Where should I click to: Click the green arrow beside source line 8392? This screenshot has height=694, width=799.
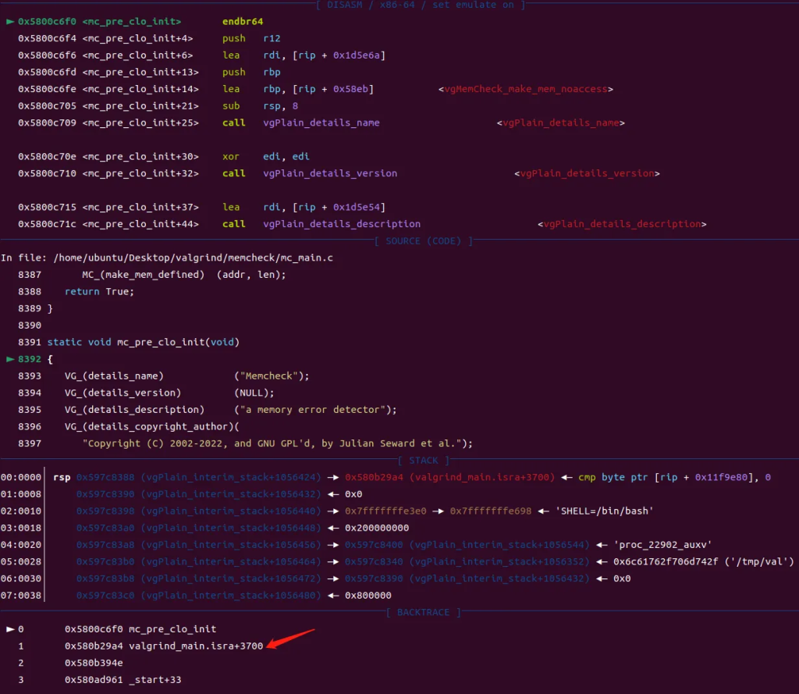(x=9, y=359)
